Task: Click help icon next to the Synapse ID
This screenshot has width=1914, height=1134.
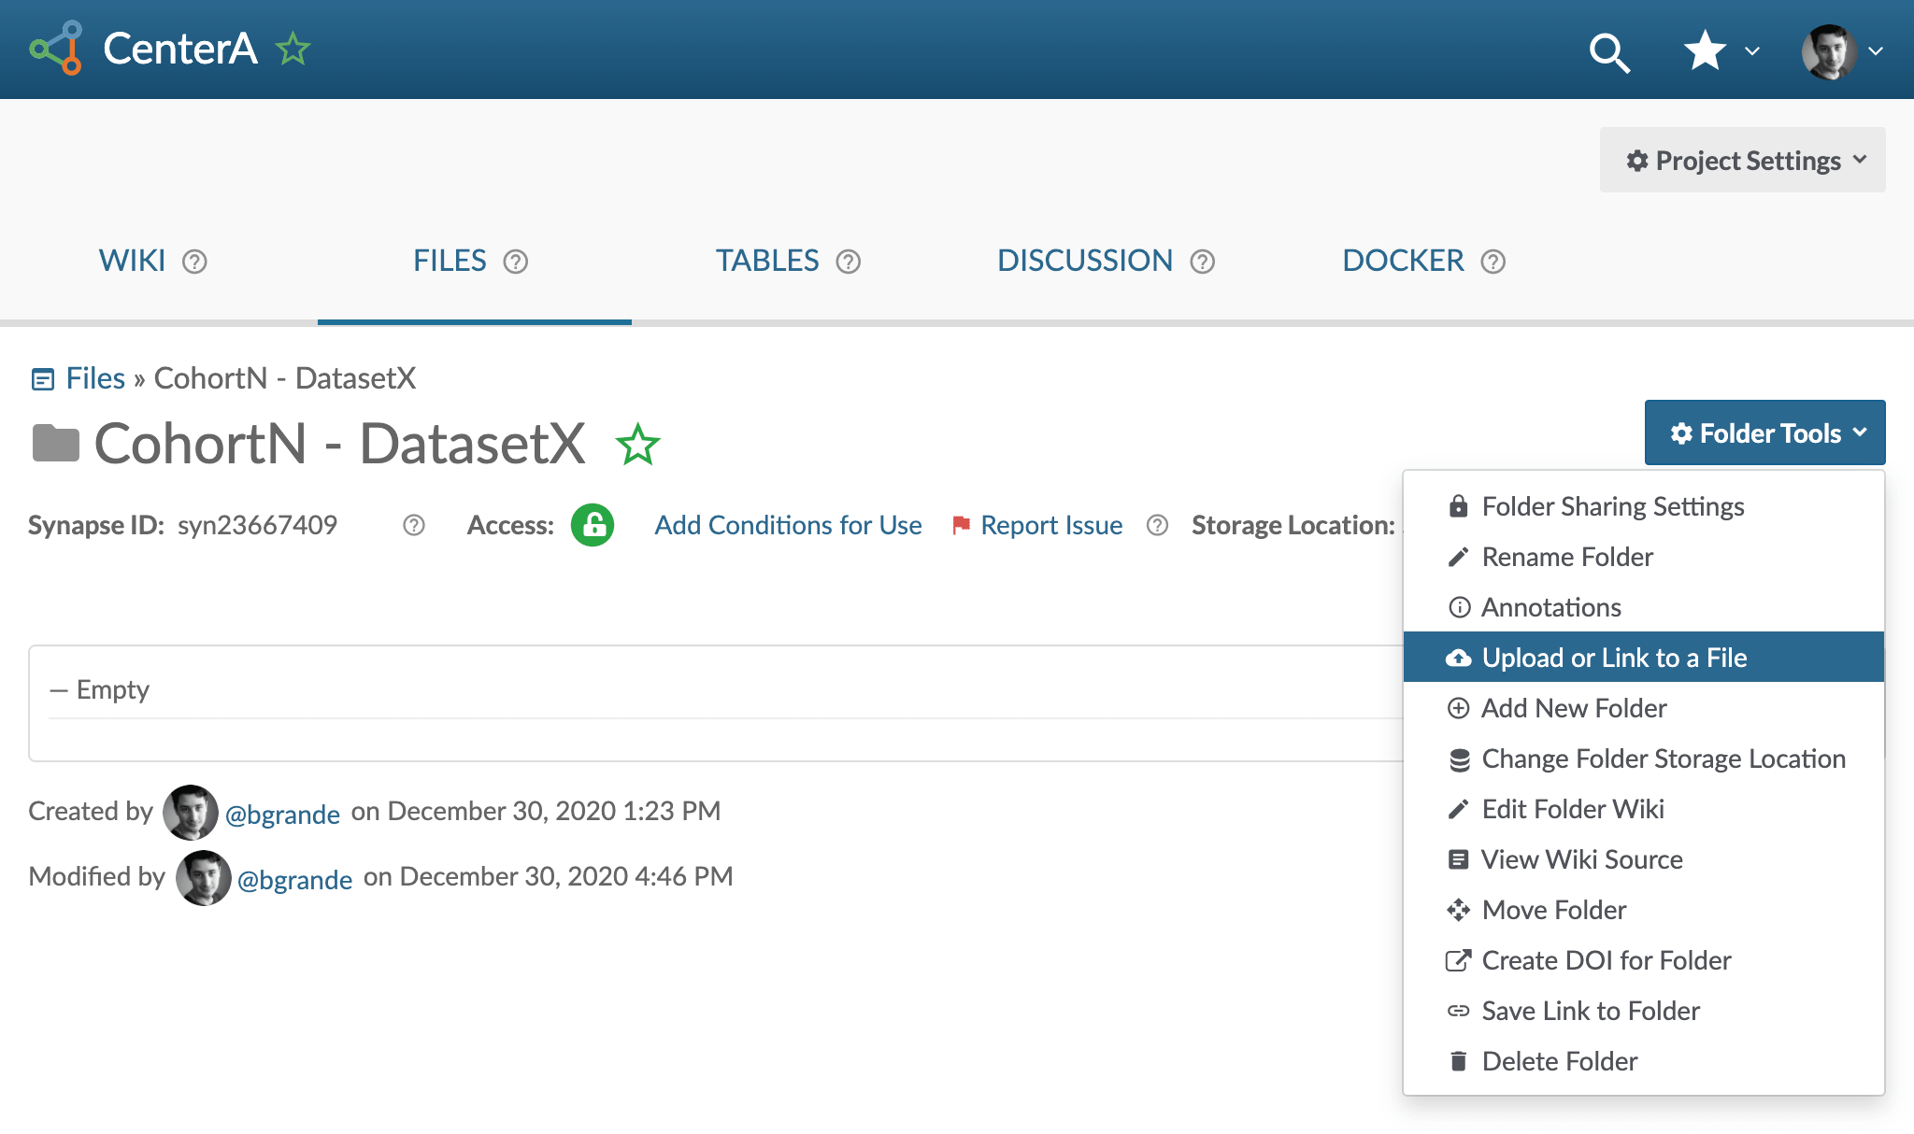Action: click(414, 525)
